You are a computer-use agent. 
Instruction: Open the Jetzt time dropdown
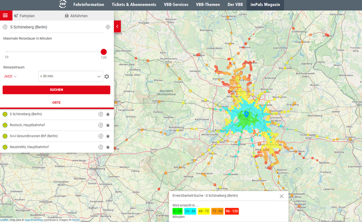10,76
